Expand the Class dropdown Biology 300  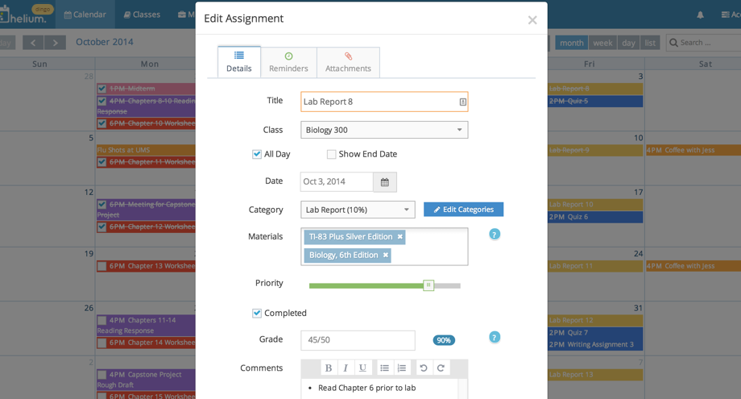click(x=384, y=130)
